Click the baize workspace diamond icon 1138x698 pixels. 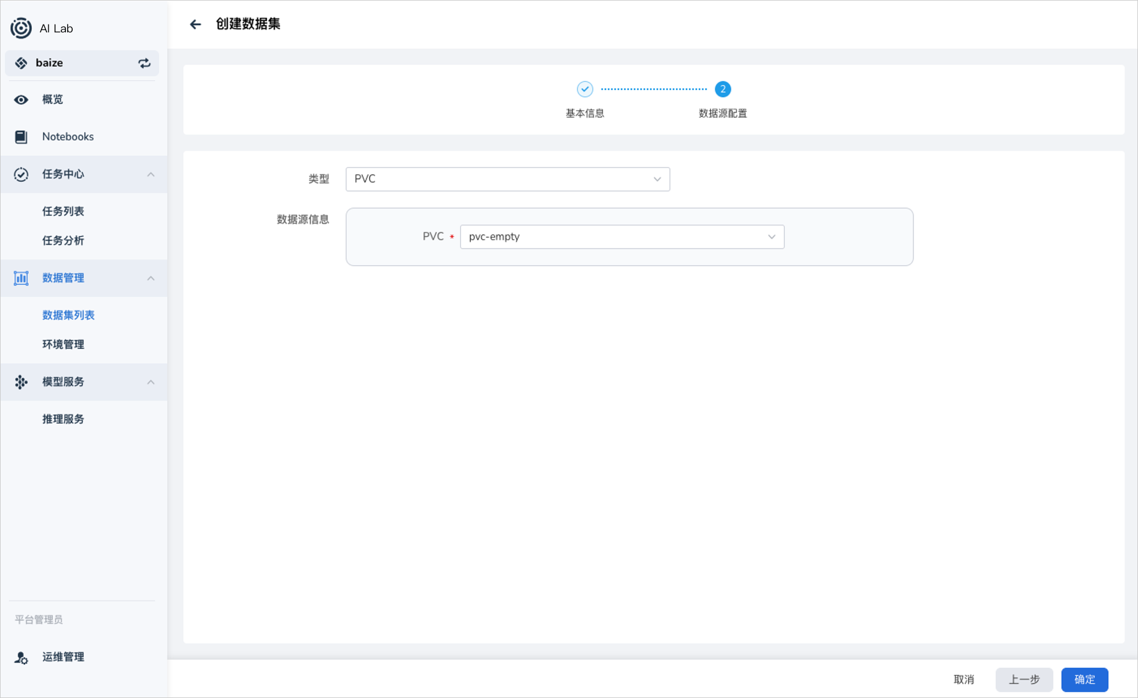click(x=21, y=63)
